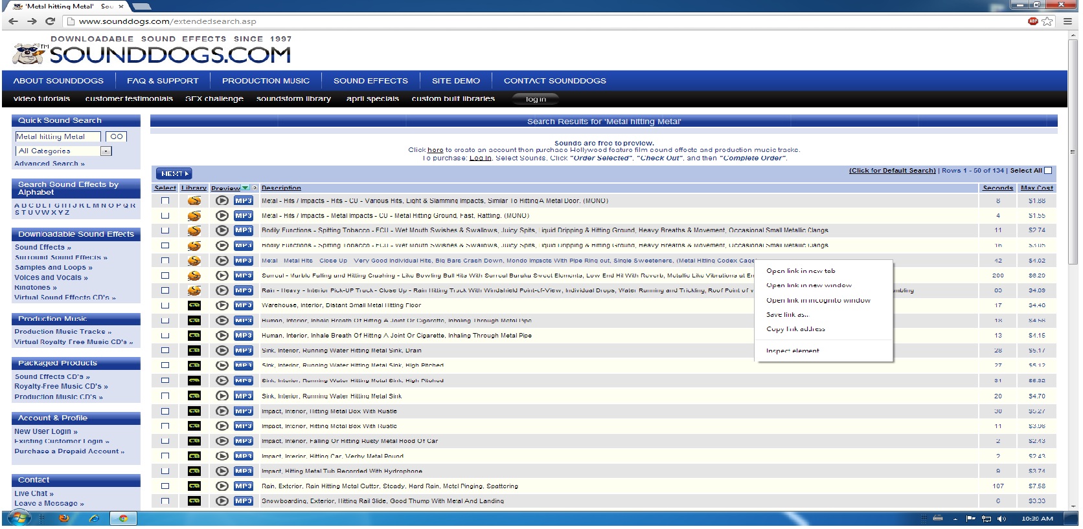Choose Open link in new tab
The height and width of the screenshot is (529, 1083).
point(801,271)
